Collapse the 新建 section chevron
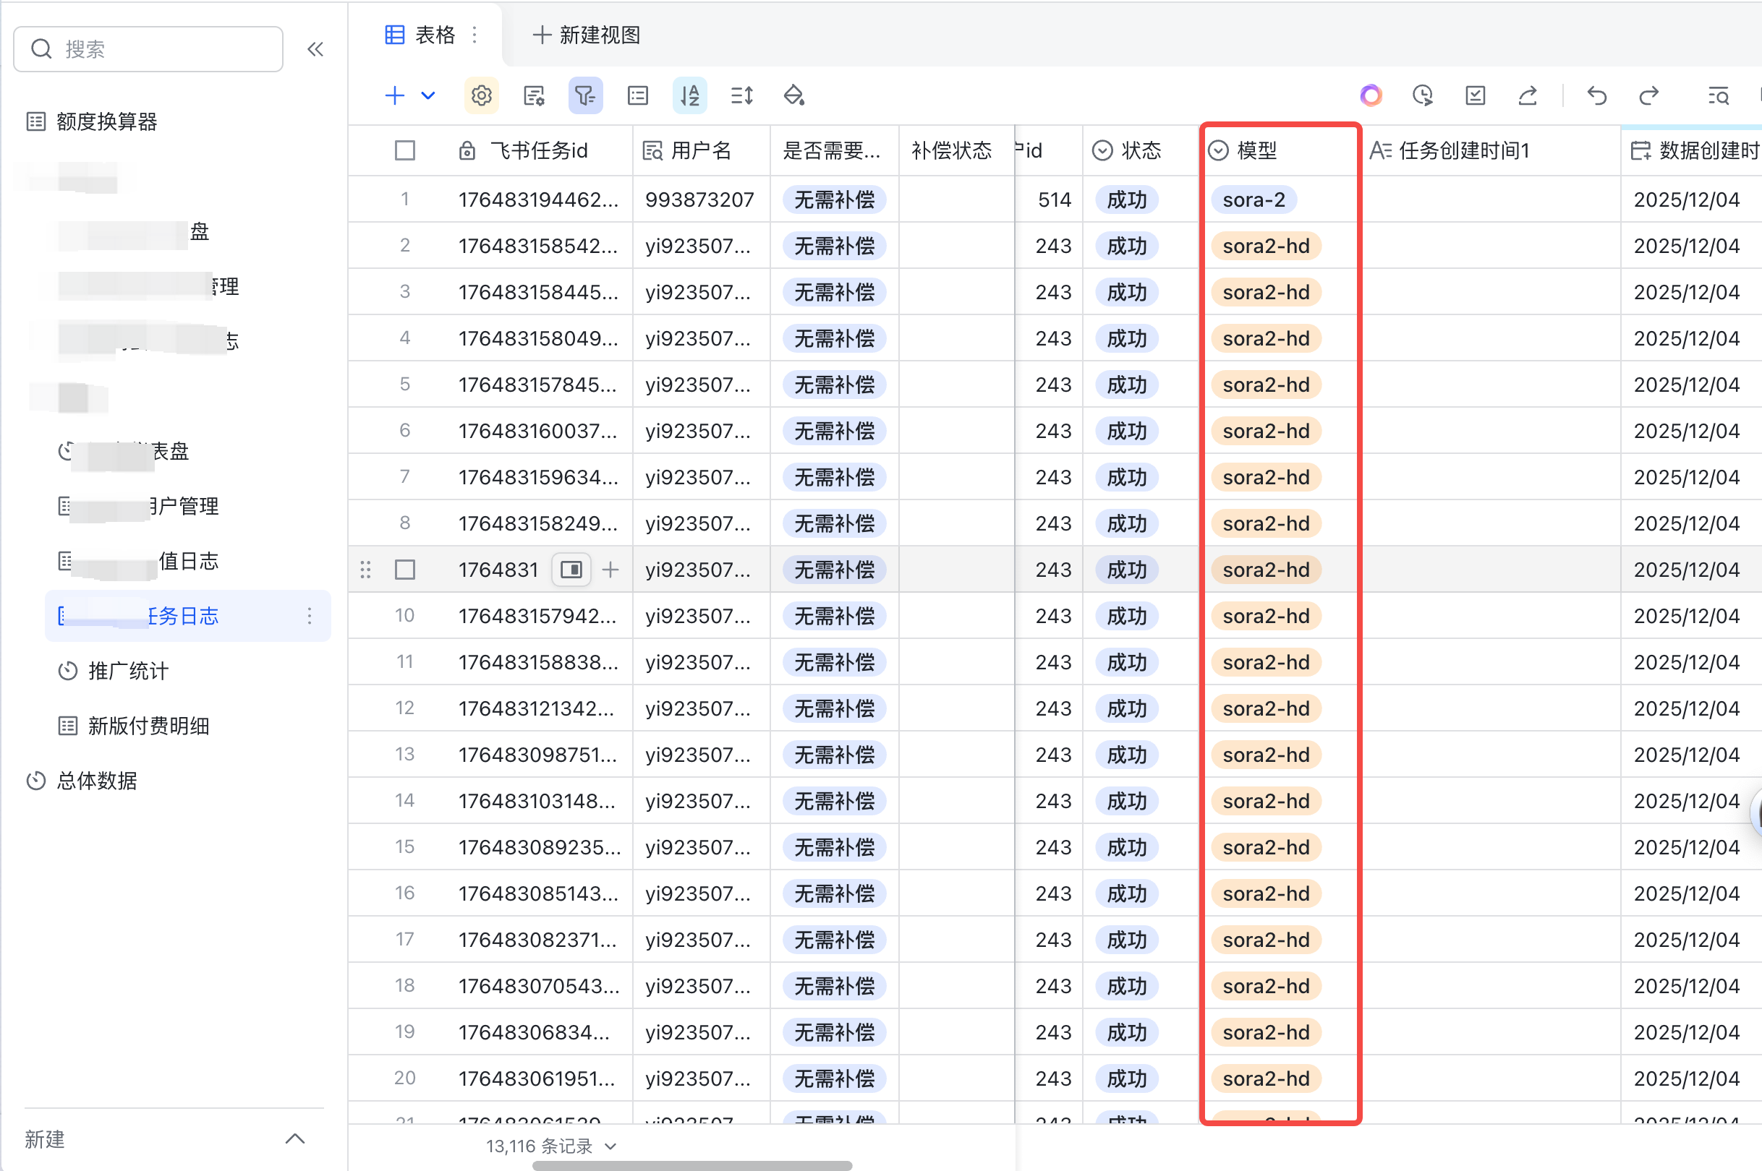1762x1171 pixels. [x=295, y=1139]
